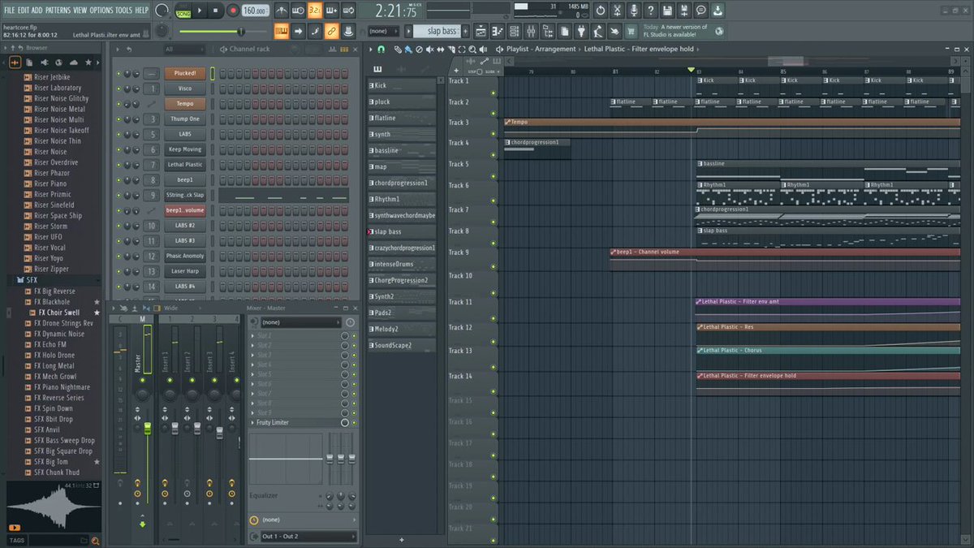Open the HELP menu

[141, 10]
